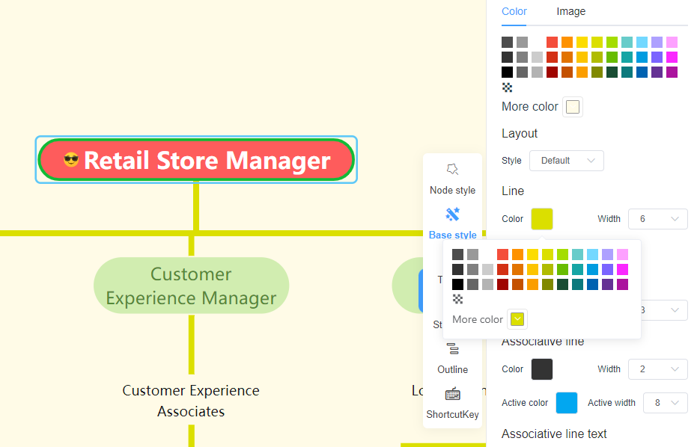Expand the line Width dropdown set to 6
The image size is (700, 447).
(657, 219)
